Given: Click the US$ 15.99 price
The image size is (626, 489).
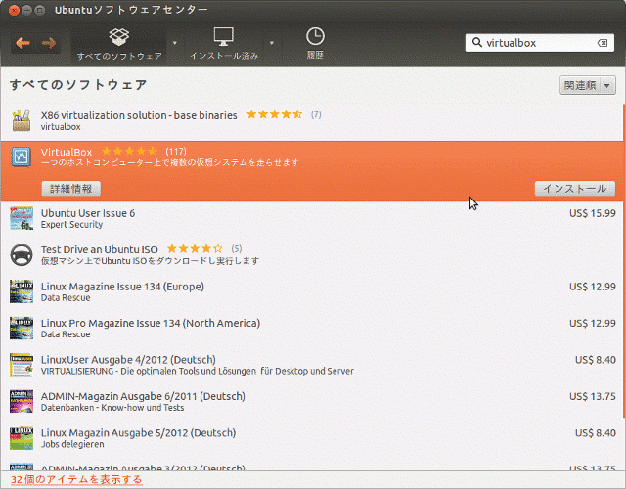Looking at the screenshot, I should pyautogui.click(x=593, y=213).
